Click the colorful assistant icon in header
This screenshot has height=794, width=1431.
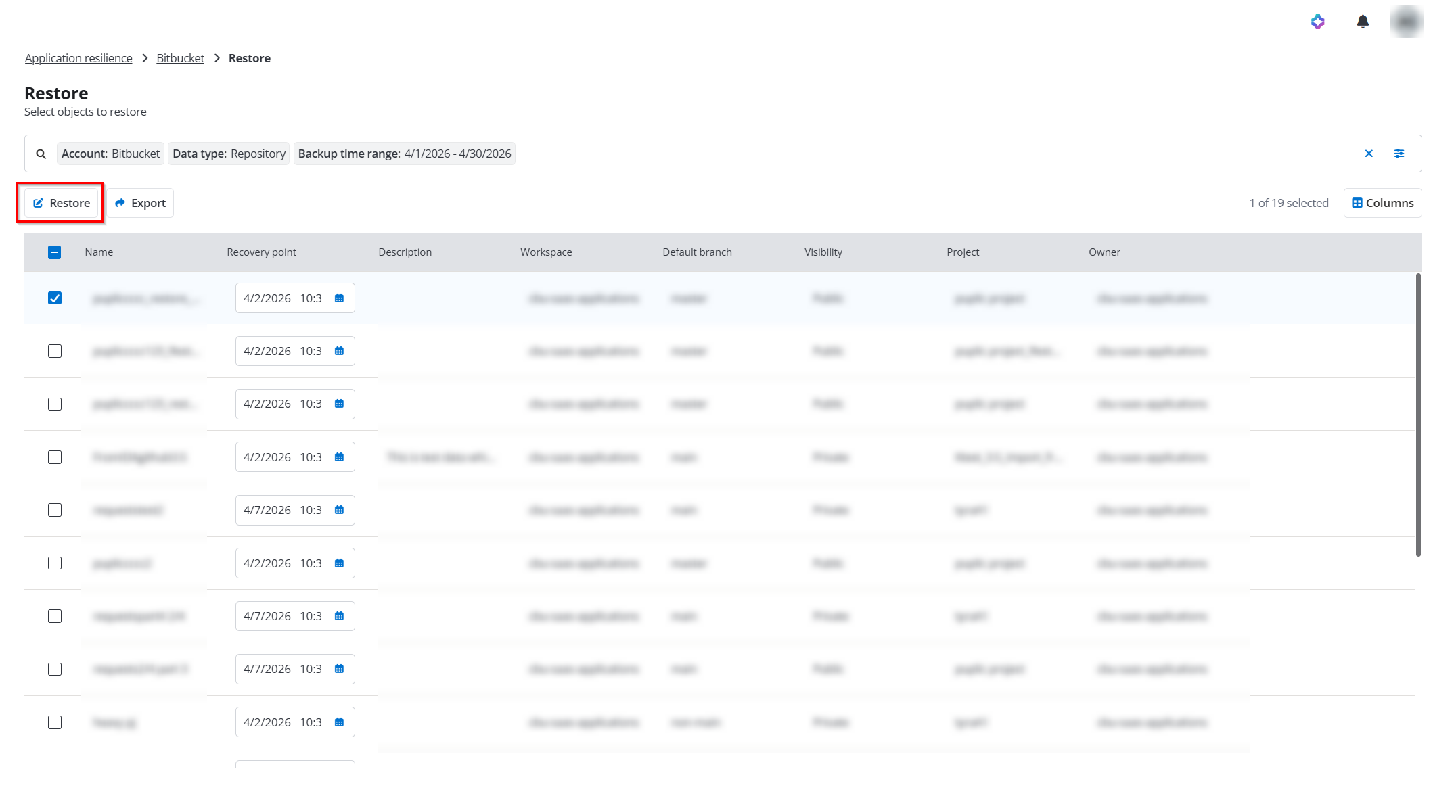[x=1317, y=22]
